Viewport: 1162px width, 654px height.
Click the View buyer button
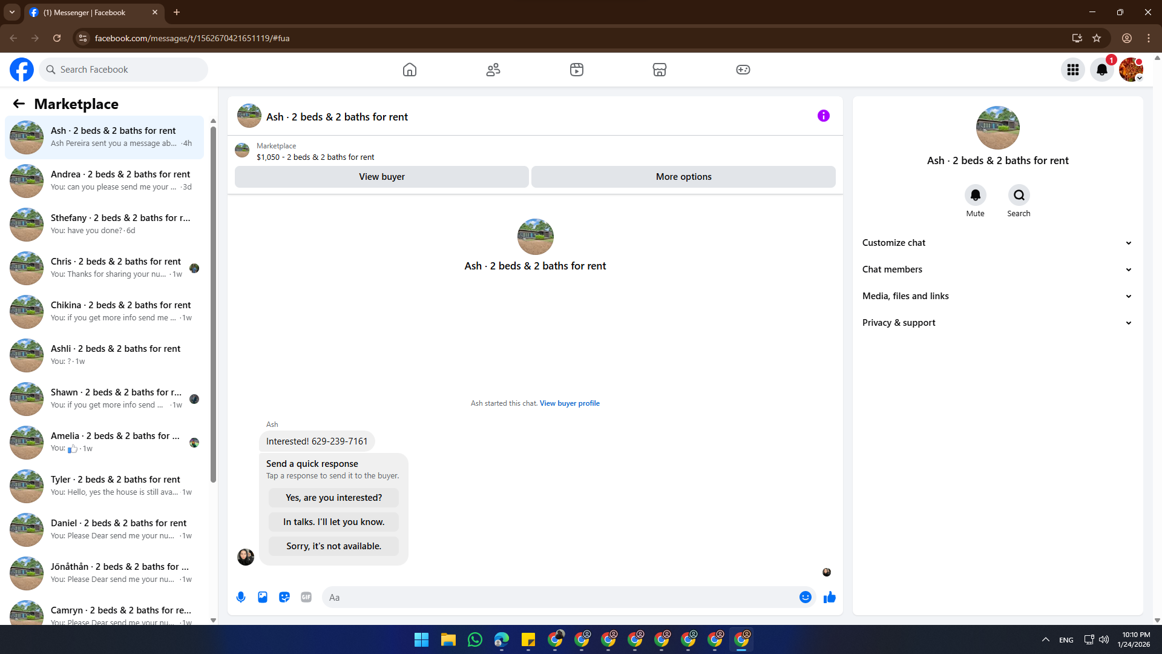tap(381, 177)
